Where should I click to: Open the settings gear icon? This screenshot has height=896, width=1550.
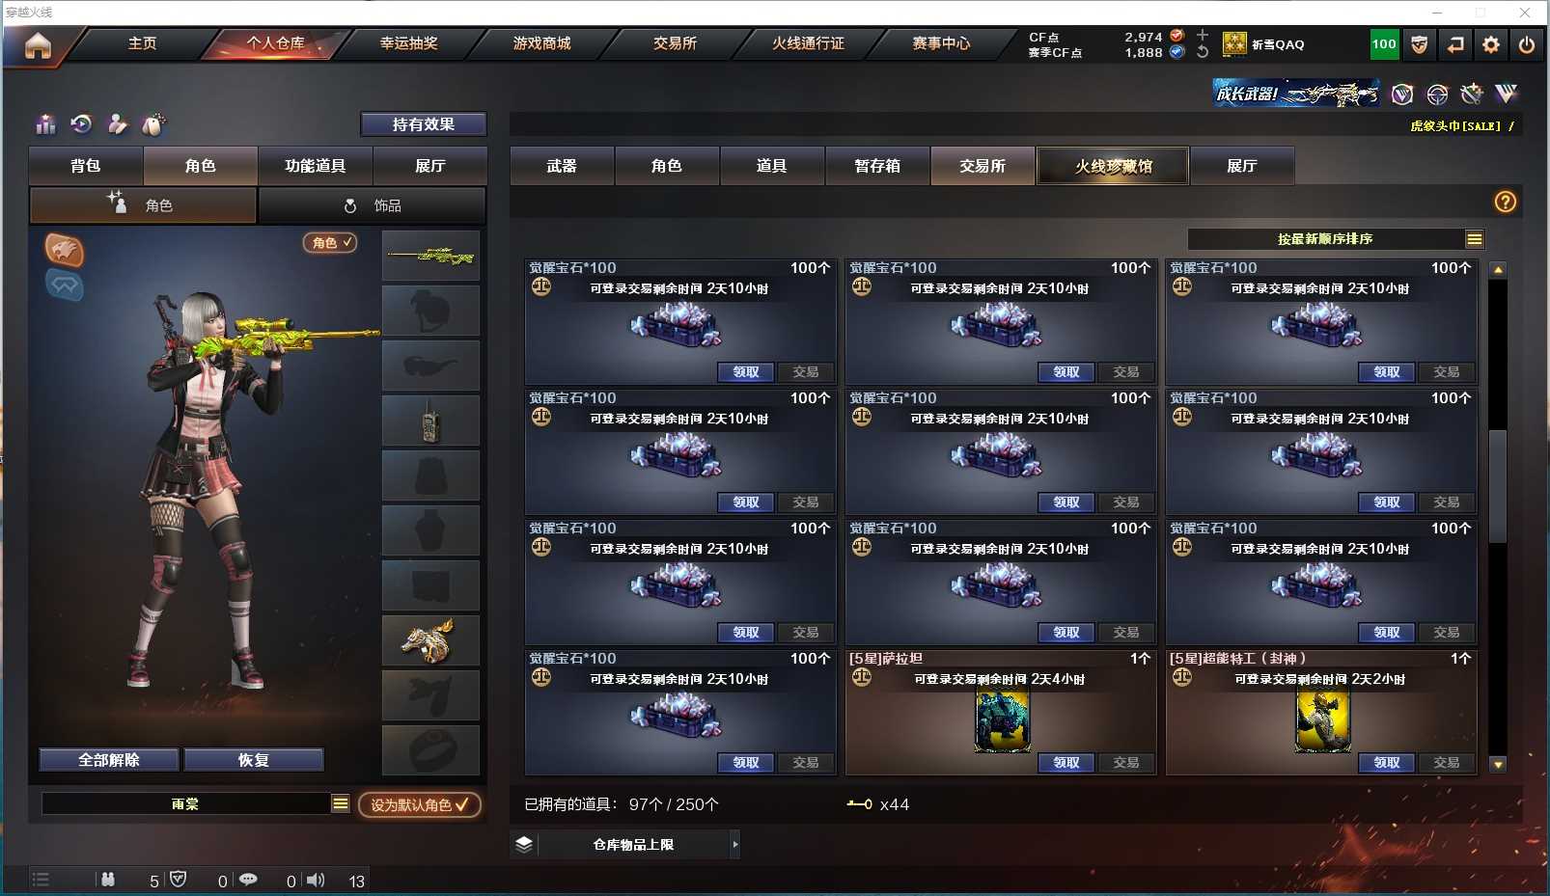click(x=1491, y=44)
